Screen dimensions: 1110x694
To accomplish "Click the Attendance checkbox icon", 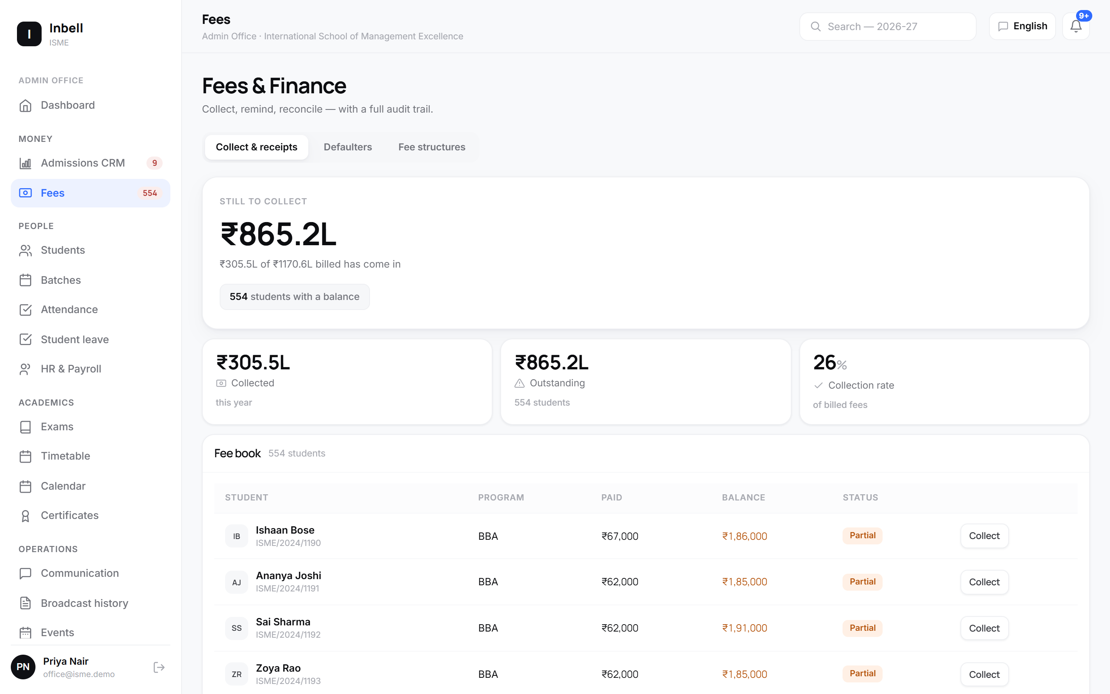I will pyautogui.click(x=25, y=310).
